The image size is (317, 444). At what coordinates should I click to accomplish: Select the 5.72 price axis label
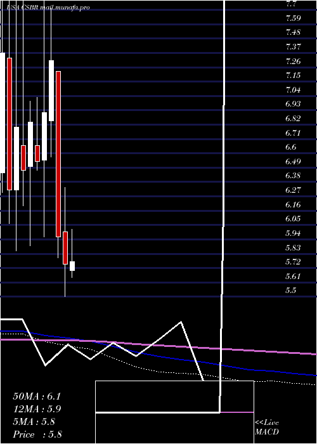(293, 261)
